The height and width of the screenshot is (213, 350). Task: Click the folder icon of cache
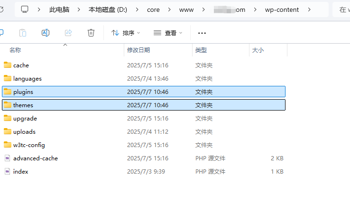tap(8, 65)
